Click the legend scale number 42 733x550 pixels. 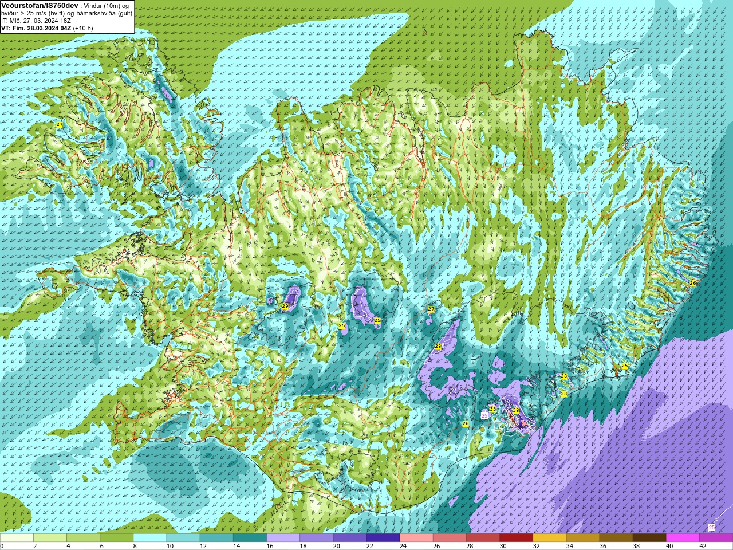[x=703, y=546]
